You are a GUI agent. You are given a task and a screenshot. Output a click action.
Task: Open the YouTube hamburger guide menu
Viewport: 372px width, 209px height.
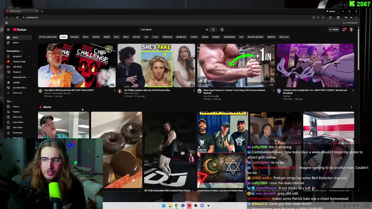click(x=8, y=30)
